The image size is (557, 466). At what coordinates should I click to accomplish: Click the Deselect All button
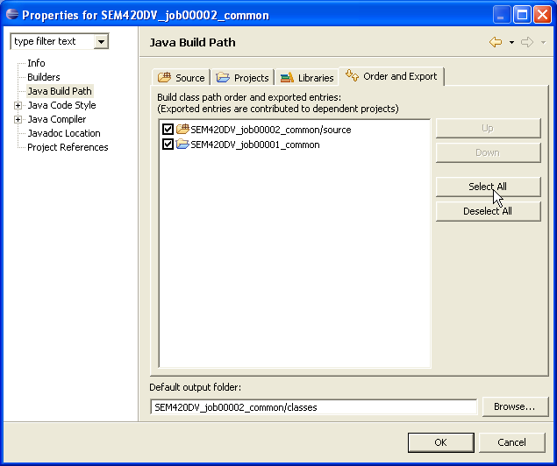(488, 211)
